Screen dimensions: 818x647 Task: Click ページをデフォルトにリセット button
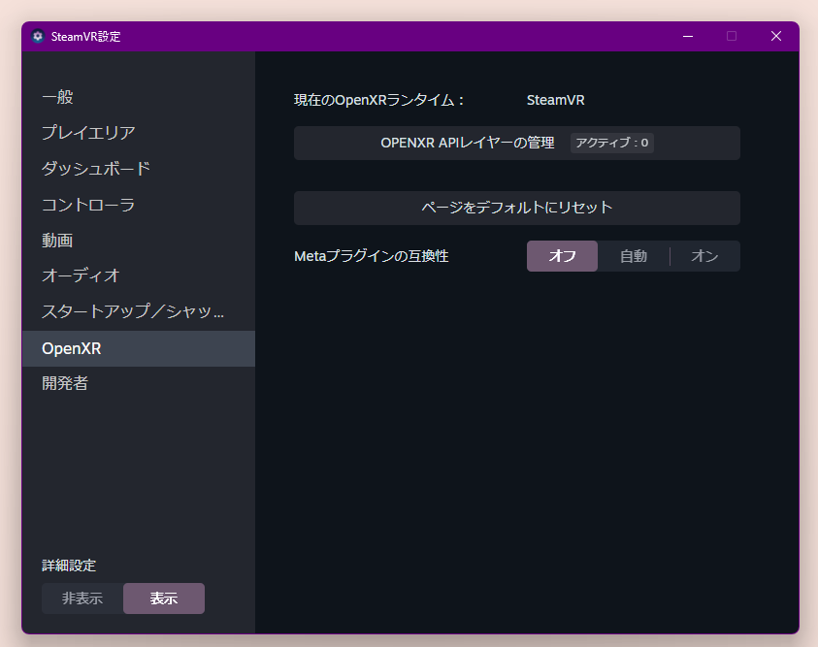516,208
